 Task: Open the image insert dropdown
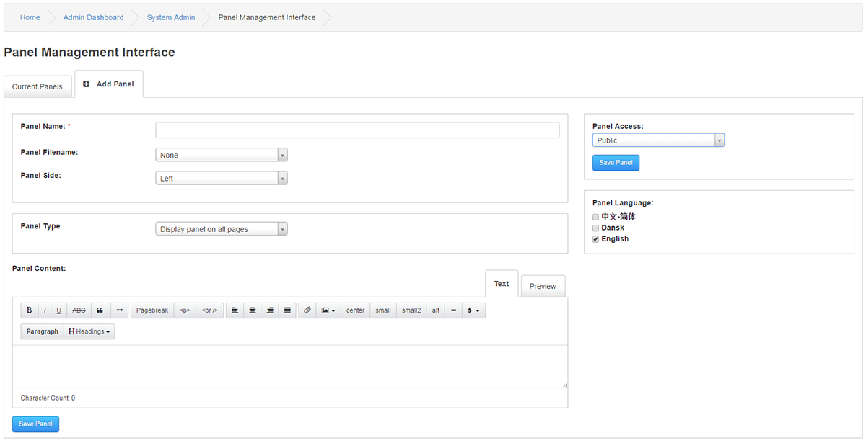tap(328, 310)
